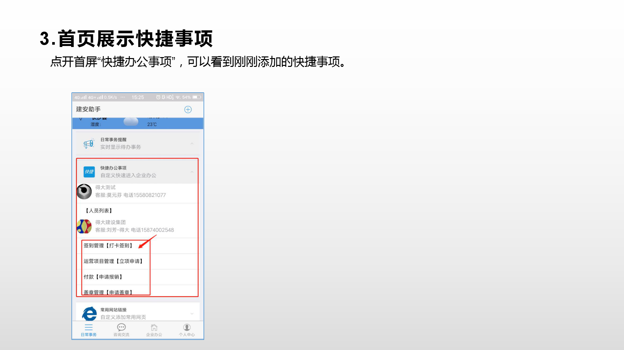The image size is (624, 350).
Task: Open the 得大建设集团 logo avatar
Action: click(x=84, y=226)
